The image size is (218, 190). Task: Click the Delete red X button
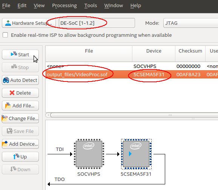tap(20, 93)
